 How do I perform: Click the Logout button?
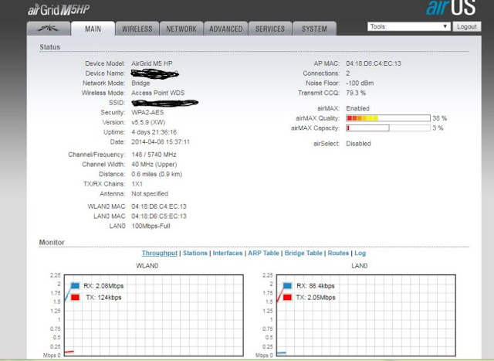click(466, 26)
